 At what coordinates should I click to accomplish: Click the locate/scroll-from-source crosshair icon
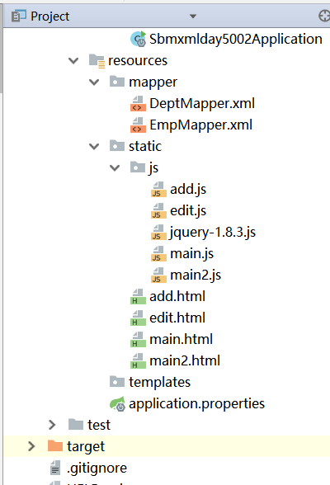pyautogui.click(x=324, y=16)
